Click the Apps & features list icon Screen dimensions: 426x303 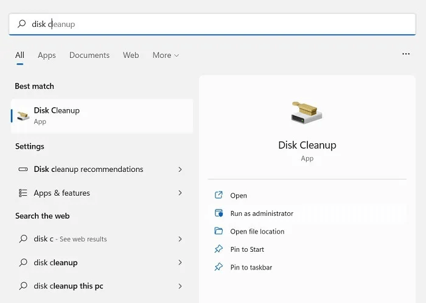click(x=23, y=193)
